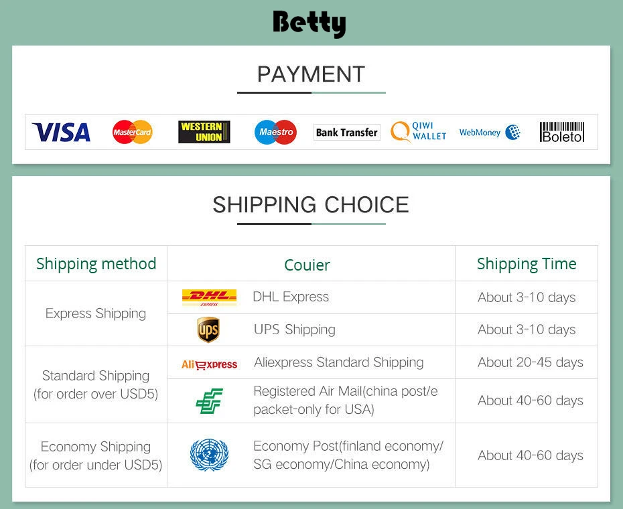This screenshot has width=623, height=509.
Task: Click the PAYMENT section heading
Action: (311, 74)
